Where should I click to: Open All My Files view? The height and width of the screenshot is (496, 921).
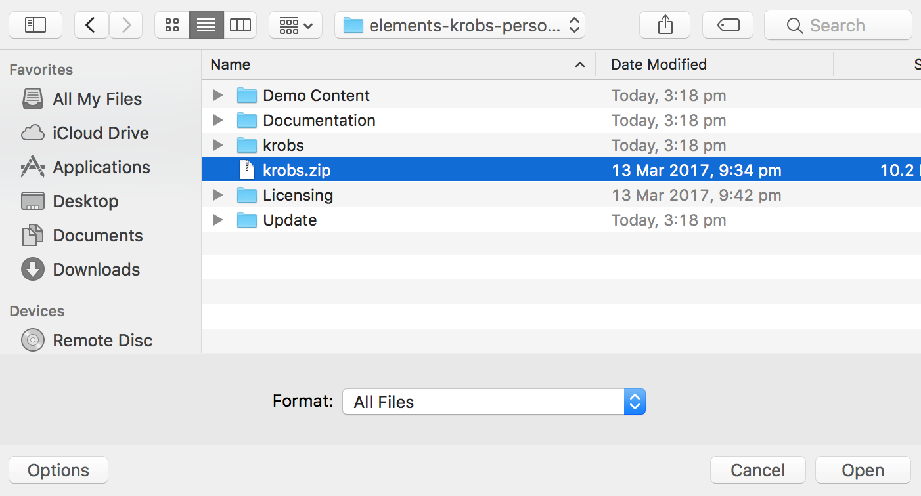(97, 98)
